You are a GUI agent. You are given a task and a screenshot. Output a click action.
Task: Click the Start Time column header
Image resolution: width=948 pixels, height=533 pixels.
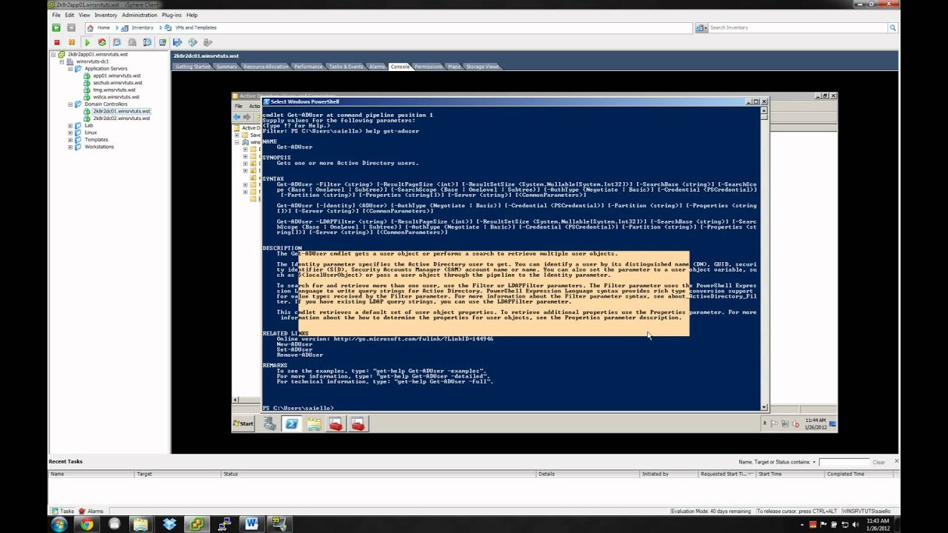790,474
